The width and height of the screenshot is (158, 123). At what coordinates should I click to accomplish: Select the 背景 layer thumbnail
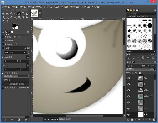pos(140,114)
